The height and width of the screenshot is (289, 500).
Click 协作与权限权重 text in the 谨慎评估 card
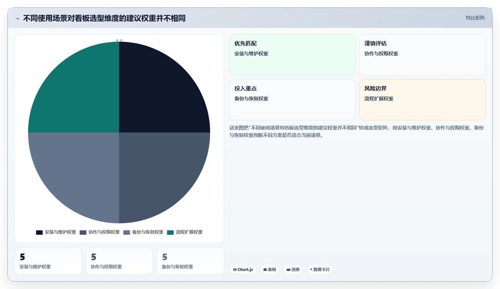pos(381,54)
